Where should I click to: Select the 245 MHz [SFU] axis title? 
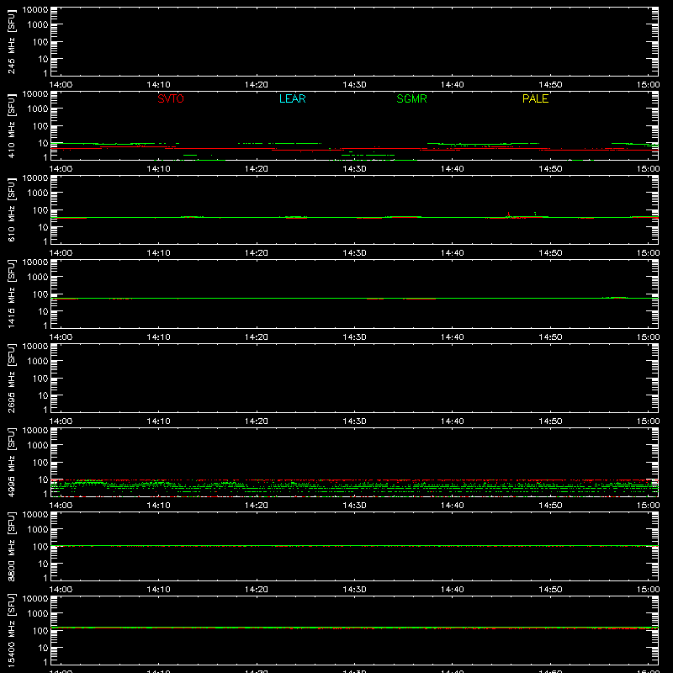pyautogui.click(x=11, y=41)
